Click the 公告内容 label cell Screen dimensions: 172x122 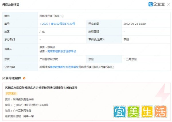pos(20,67)
